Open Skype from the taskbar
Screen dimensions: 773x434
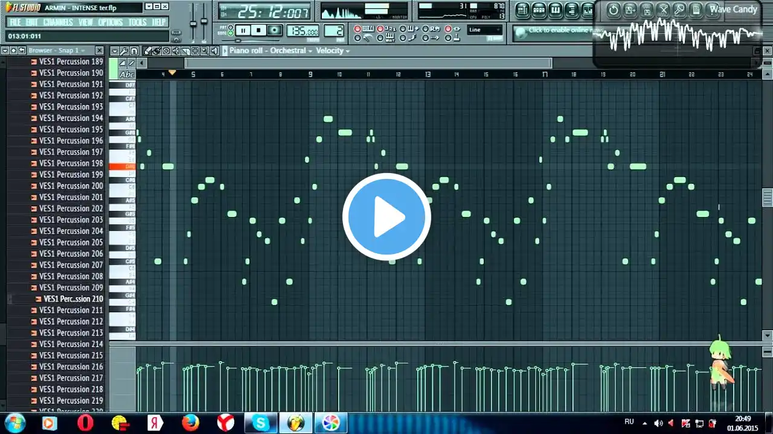click(261, 423)
